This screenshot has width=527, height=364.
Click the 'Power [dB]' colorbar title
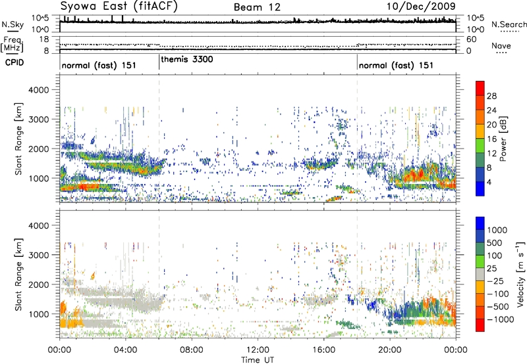click(x=503, y=139)
